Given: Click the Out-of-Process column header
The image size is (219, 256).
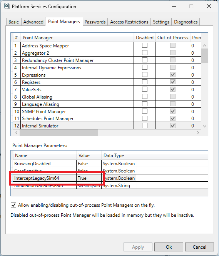Looking at the screenshot, I should click(173, 38).
